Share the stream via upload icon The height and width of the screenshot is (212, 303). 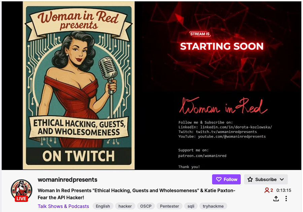coord(276,199)
